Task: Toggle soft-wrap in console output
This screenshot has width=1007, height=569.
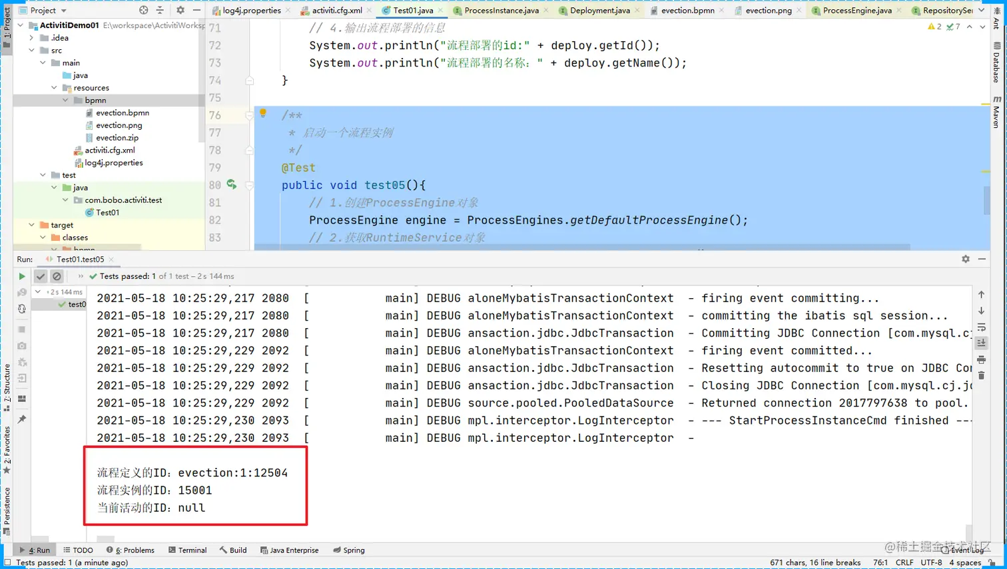Action: click(981, 327)
